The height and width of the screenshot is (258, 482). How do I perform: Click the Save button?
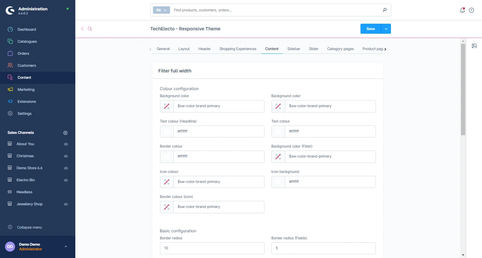(x=371, y=29)
